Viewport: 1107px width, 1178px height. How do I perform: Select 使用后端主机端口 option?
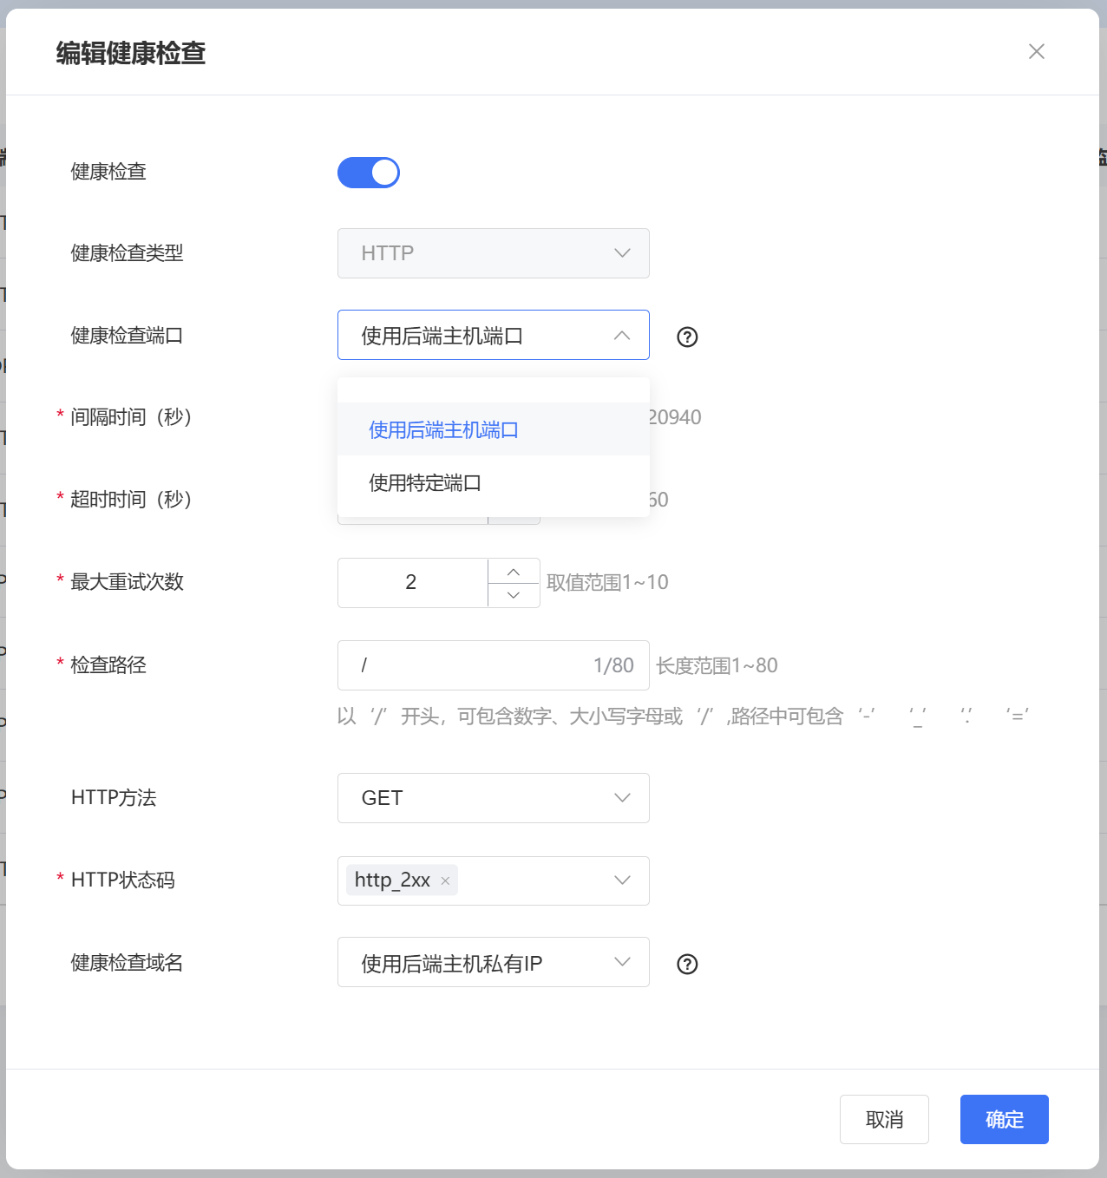pyautogui.click(x=443, y=430)
